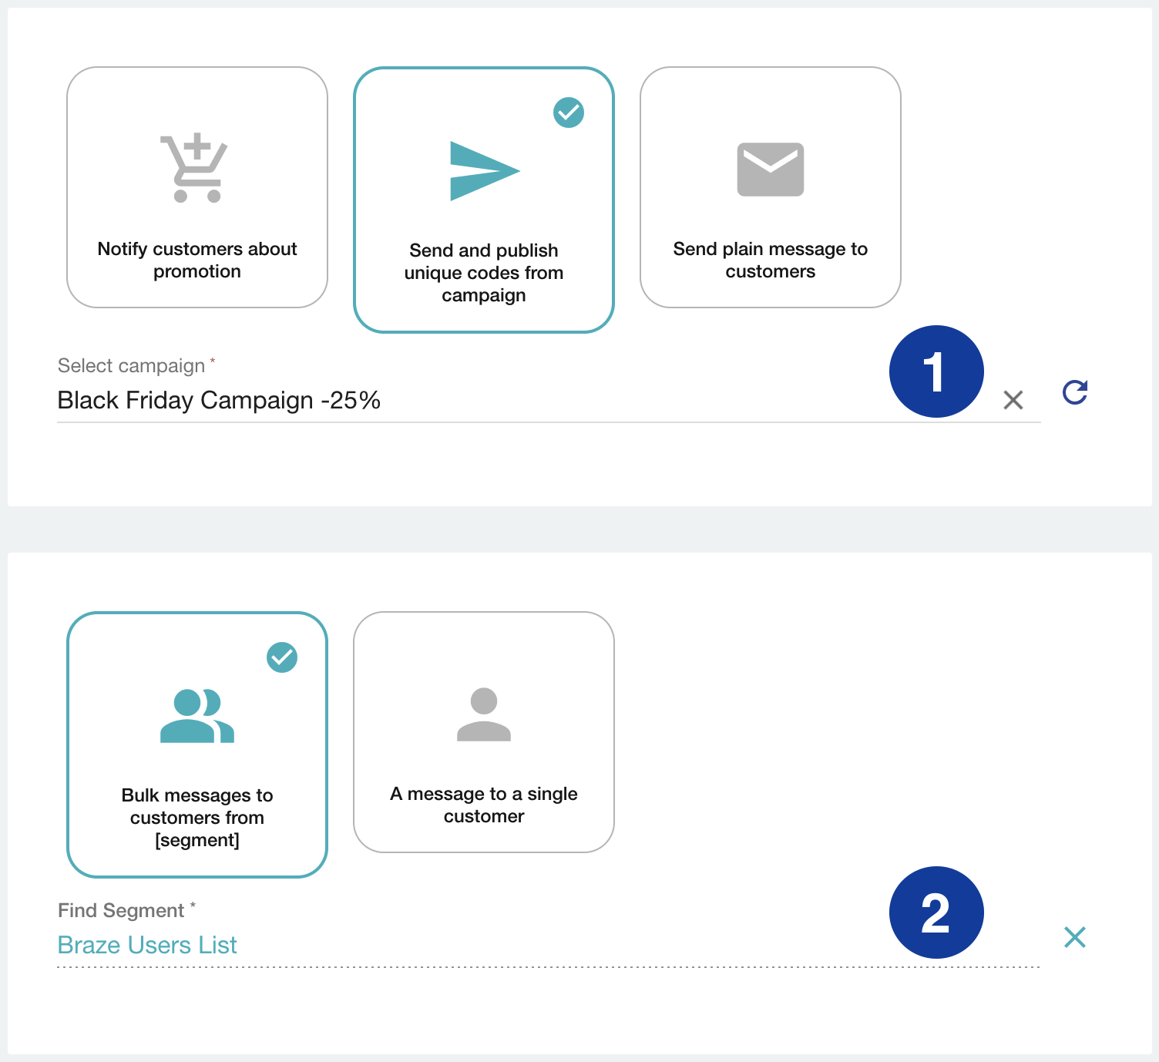Click the blue step 1 badge
1159x1062 pixels.
(x=936, y=371)
